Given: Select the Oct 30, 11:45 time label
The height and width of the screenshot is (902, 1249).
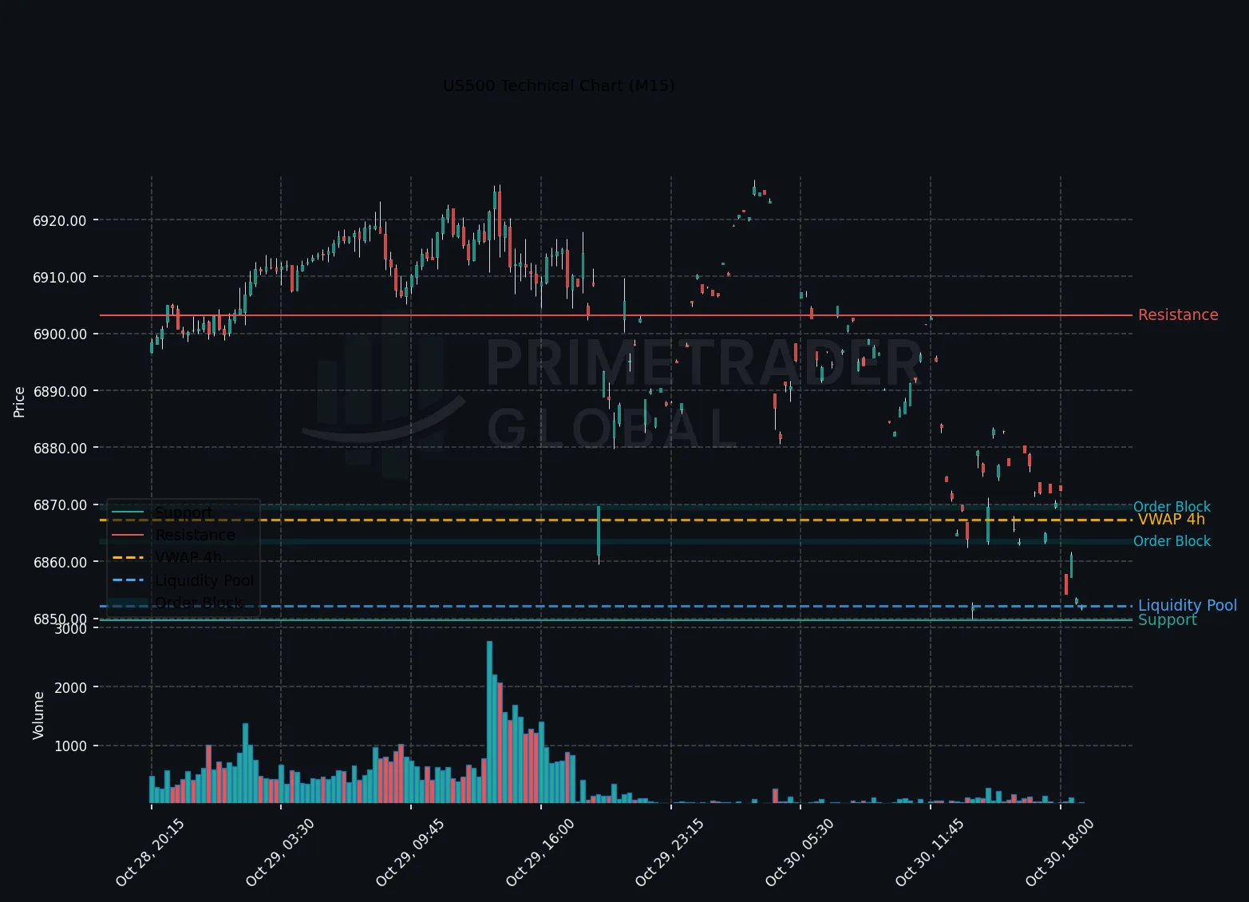Looking at the screenshot, I should (x=929, y=853).
